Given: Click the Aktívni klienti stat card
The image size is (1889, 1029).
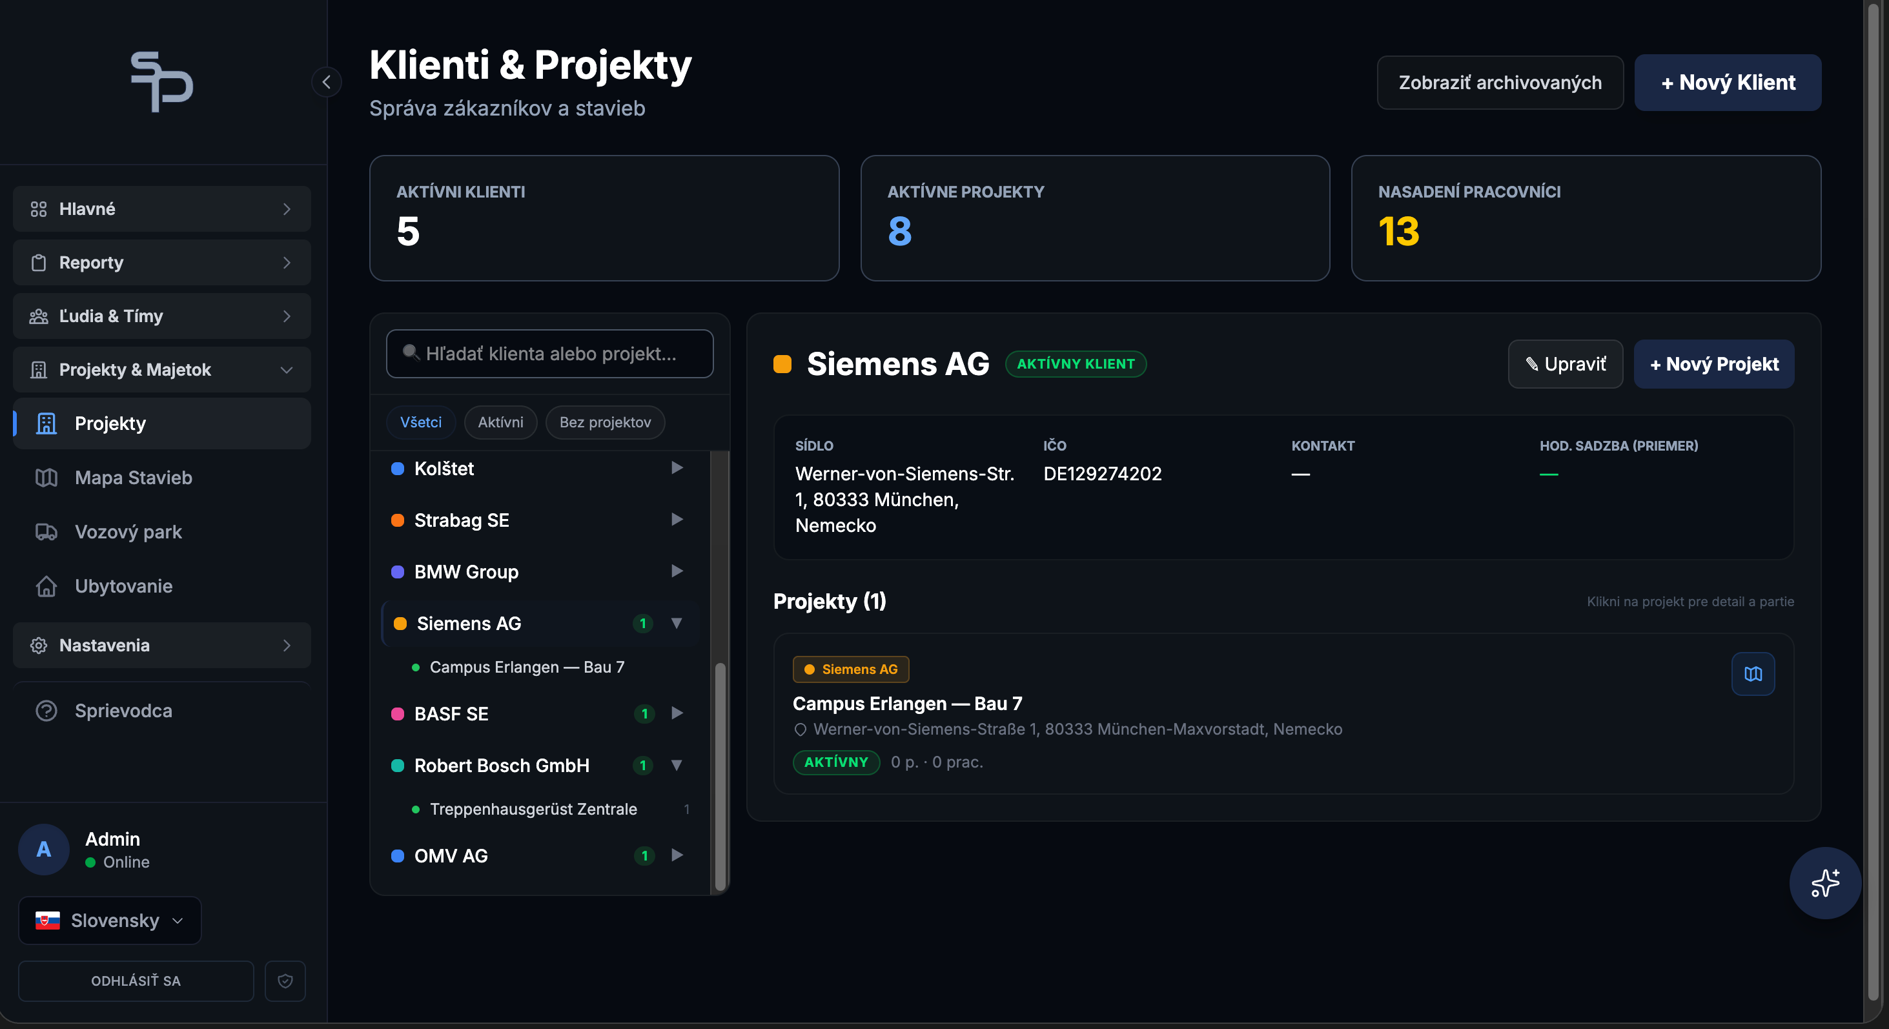Looking at the screenshot, I should coord(604,218).
